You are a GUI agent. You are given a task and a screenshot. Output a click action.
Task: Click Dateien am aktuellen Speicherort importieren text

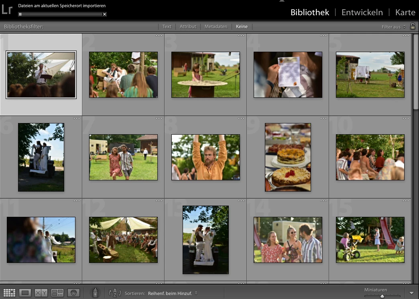coord(62,6)
